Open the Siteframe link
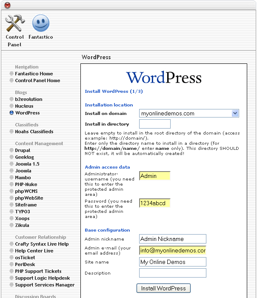 [x=26, y=205]
